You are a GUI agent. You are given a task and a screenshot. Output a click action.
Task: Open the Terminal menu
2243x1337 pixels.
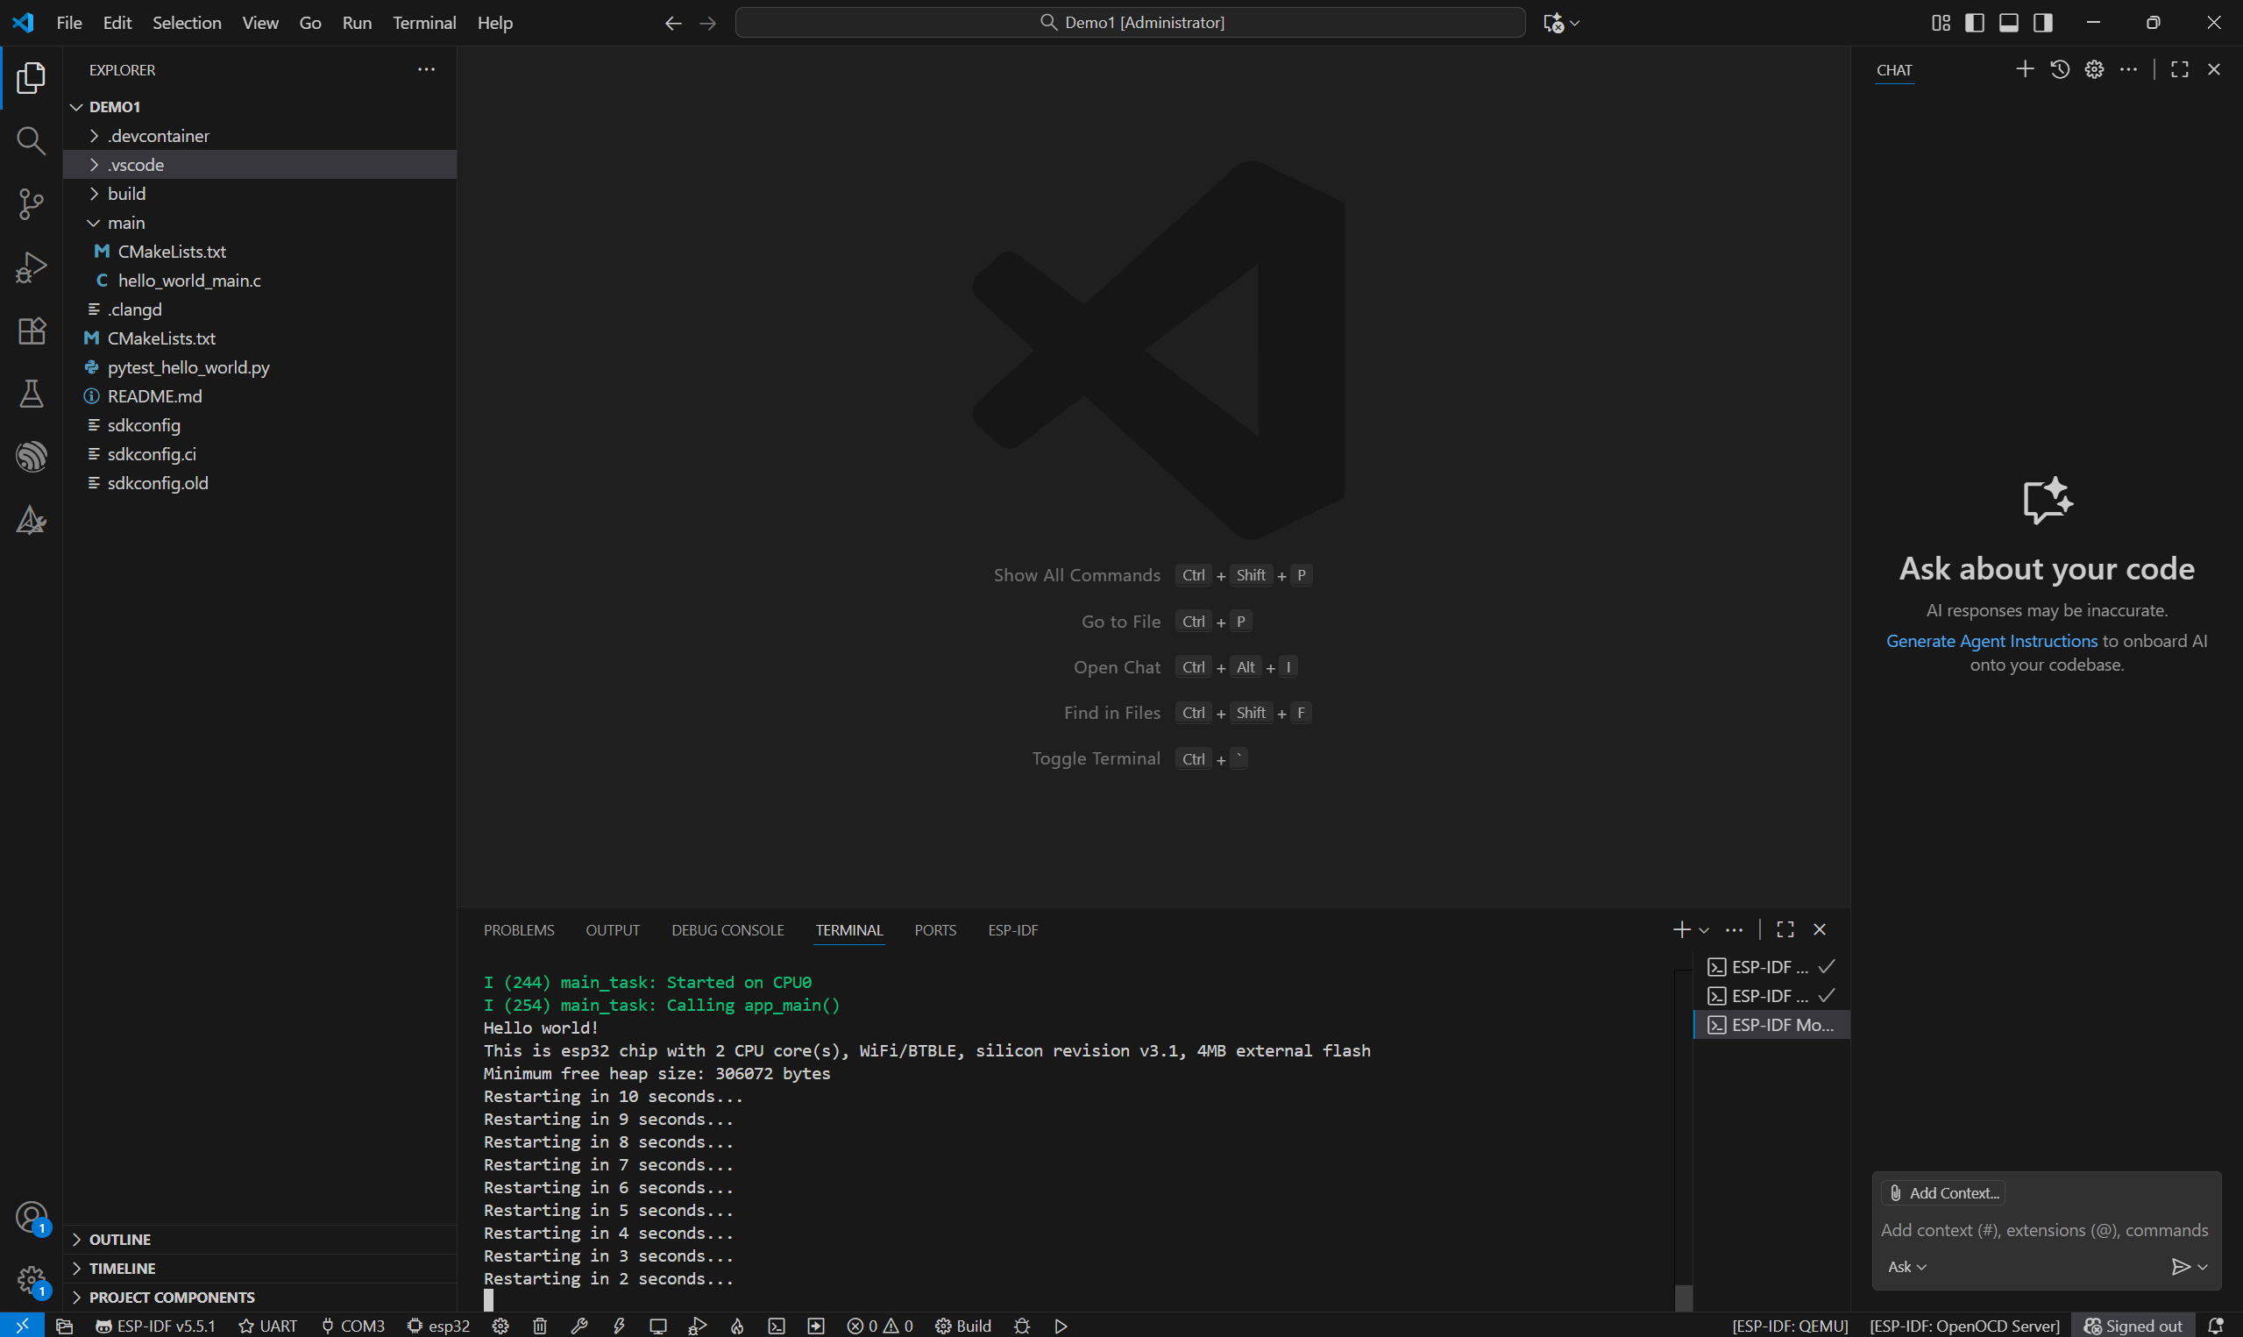[x=424, y=23]
